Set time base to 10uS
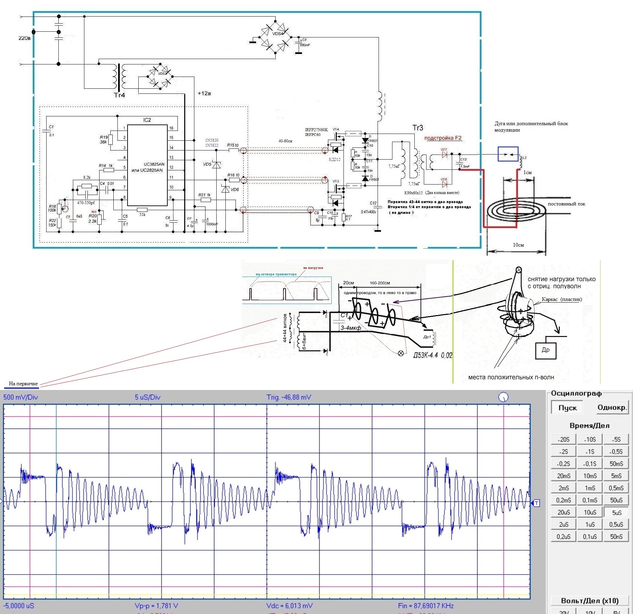Viewport: 633px width, 614px height. point(590,512)
